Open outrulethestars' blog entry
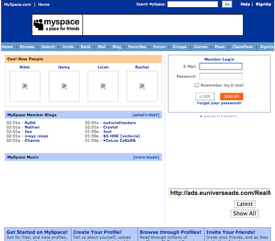This screenshot has width=275, height=241. tap(120, 123)
